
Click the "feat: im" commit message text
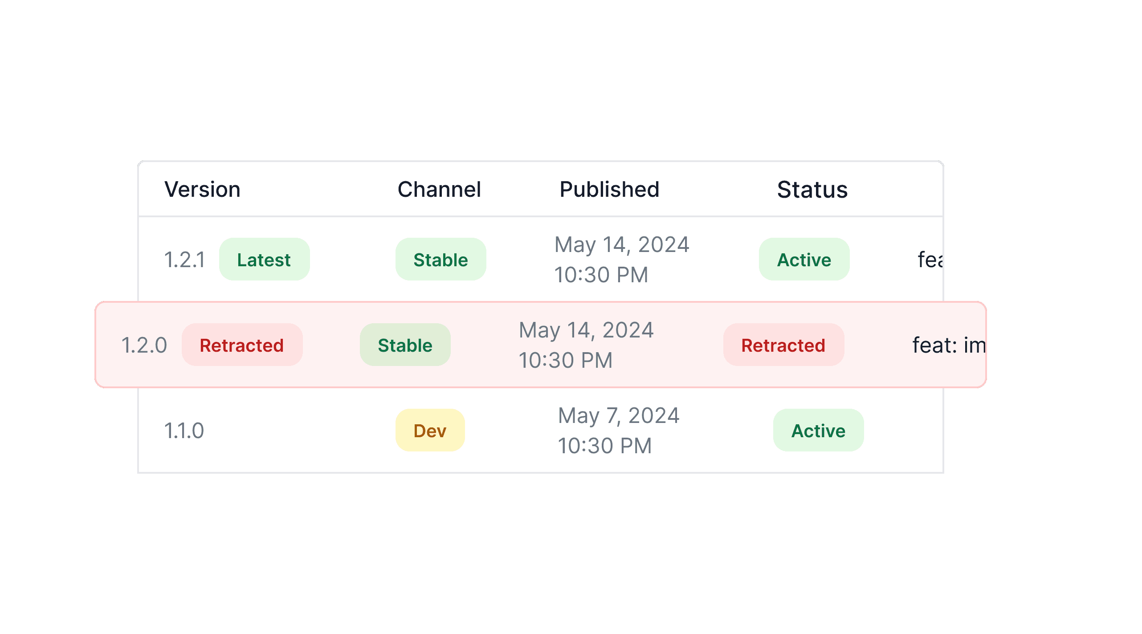tap(949, 345)
